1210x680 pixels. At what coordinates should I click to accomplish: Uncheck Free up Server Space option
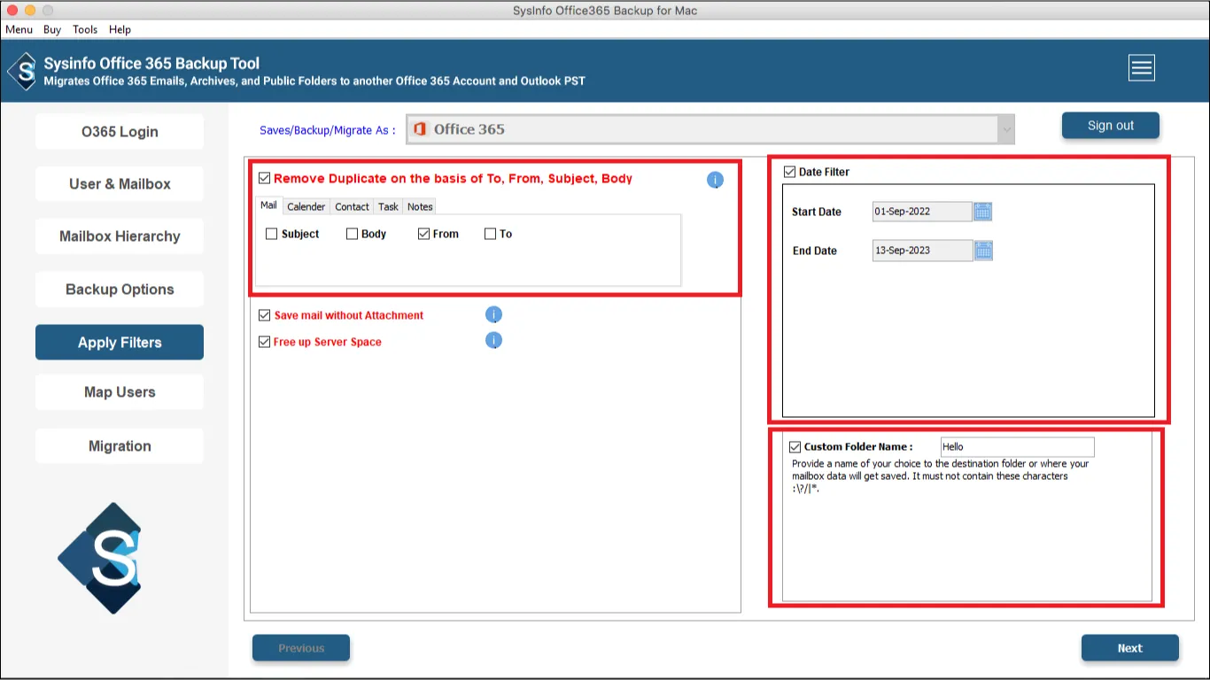click(x=264, y=342)
